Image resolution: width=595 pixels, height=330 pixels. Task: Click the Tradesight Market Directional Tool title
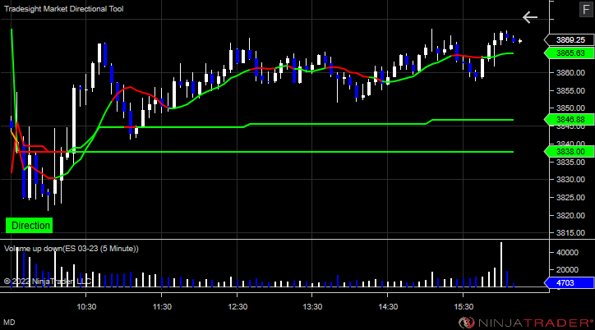tap(64, 9)
